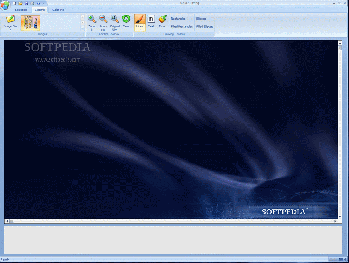The height and width of the screenshot is (263, 349).
Task: Print using the printer icon
Action: click(x=33, y=3)
